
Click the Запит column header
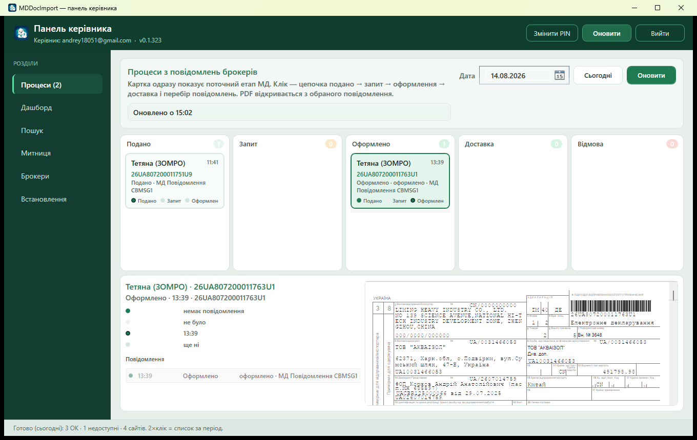248,144
